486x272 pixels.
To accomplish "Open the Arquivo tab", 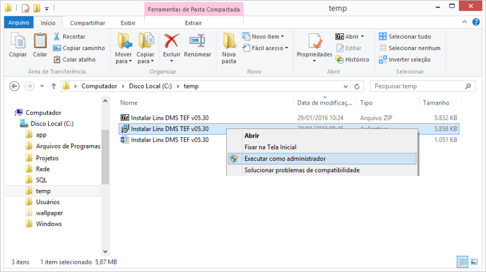I will tap(18, 23).
